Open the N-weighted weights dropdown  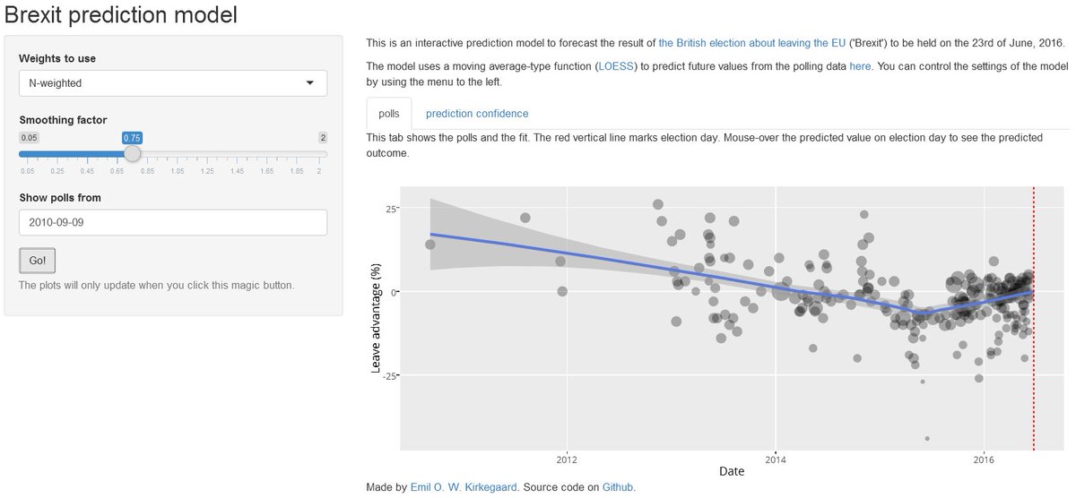click(173, 83)
